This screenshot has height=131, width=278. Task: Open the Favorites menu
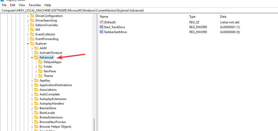tap(35, 5)
